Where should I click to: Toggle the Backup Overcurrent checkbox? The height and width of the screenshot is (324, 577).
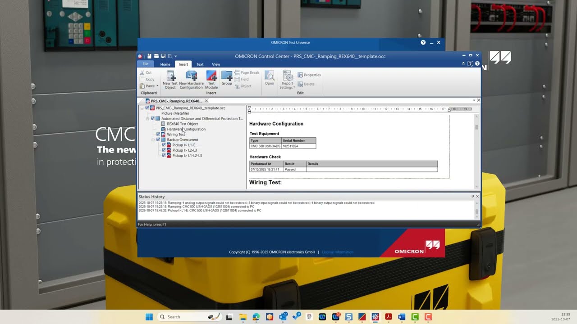(158, 140)
